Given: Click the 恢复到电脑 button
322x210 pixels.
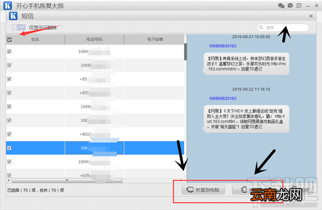Looking at the screenshot, I should (203, 190).
